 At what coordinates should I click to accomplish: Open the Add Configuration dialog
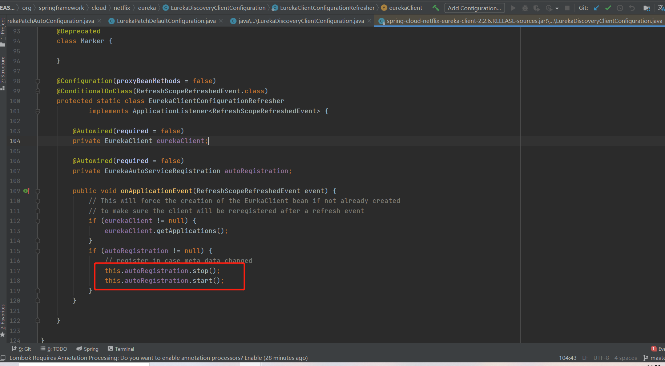coord(474,8)
